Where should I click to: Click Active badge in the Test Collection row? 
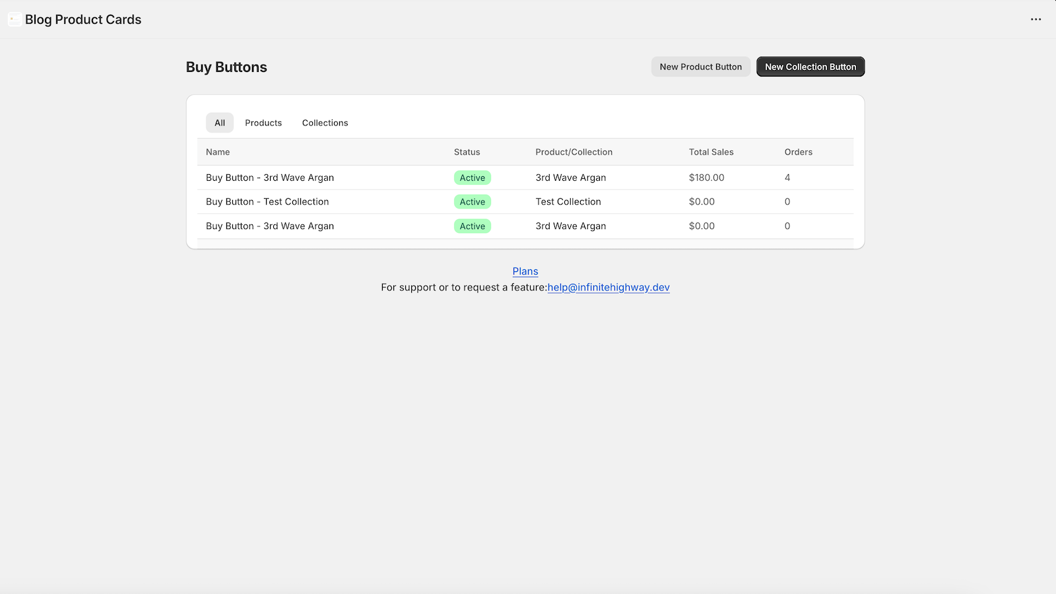pyautogui.click(x=472, y=202)
